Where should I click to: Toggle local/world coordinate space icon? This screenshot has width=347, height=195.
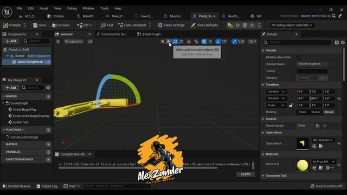coord(189,41)
